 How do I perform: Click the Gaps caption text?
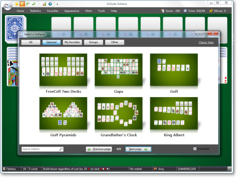pos(119,91)
